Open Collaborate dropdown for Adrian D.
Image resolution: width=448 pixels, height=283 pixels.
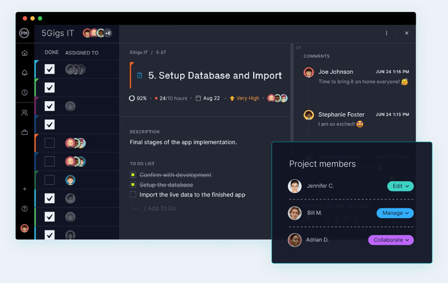click(391, 240)
